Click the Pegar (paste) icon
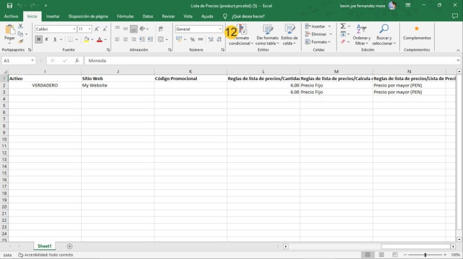 (x=9, y=29)
